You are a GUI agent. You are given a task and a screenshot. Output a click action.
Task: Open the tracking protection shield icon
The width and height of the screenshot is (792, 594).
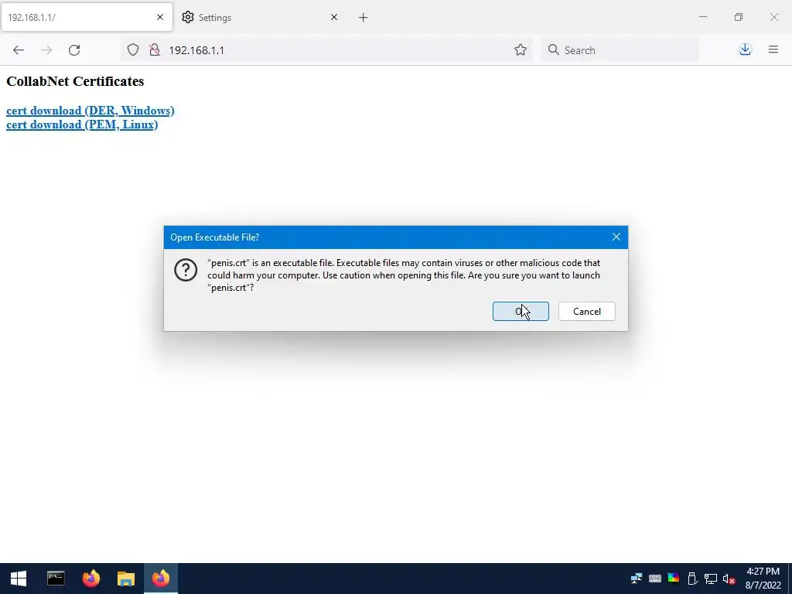(x=133, y=49)
